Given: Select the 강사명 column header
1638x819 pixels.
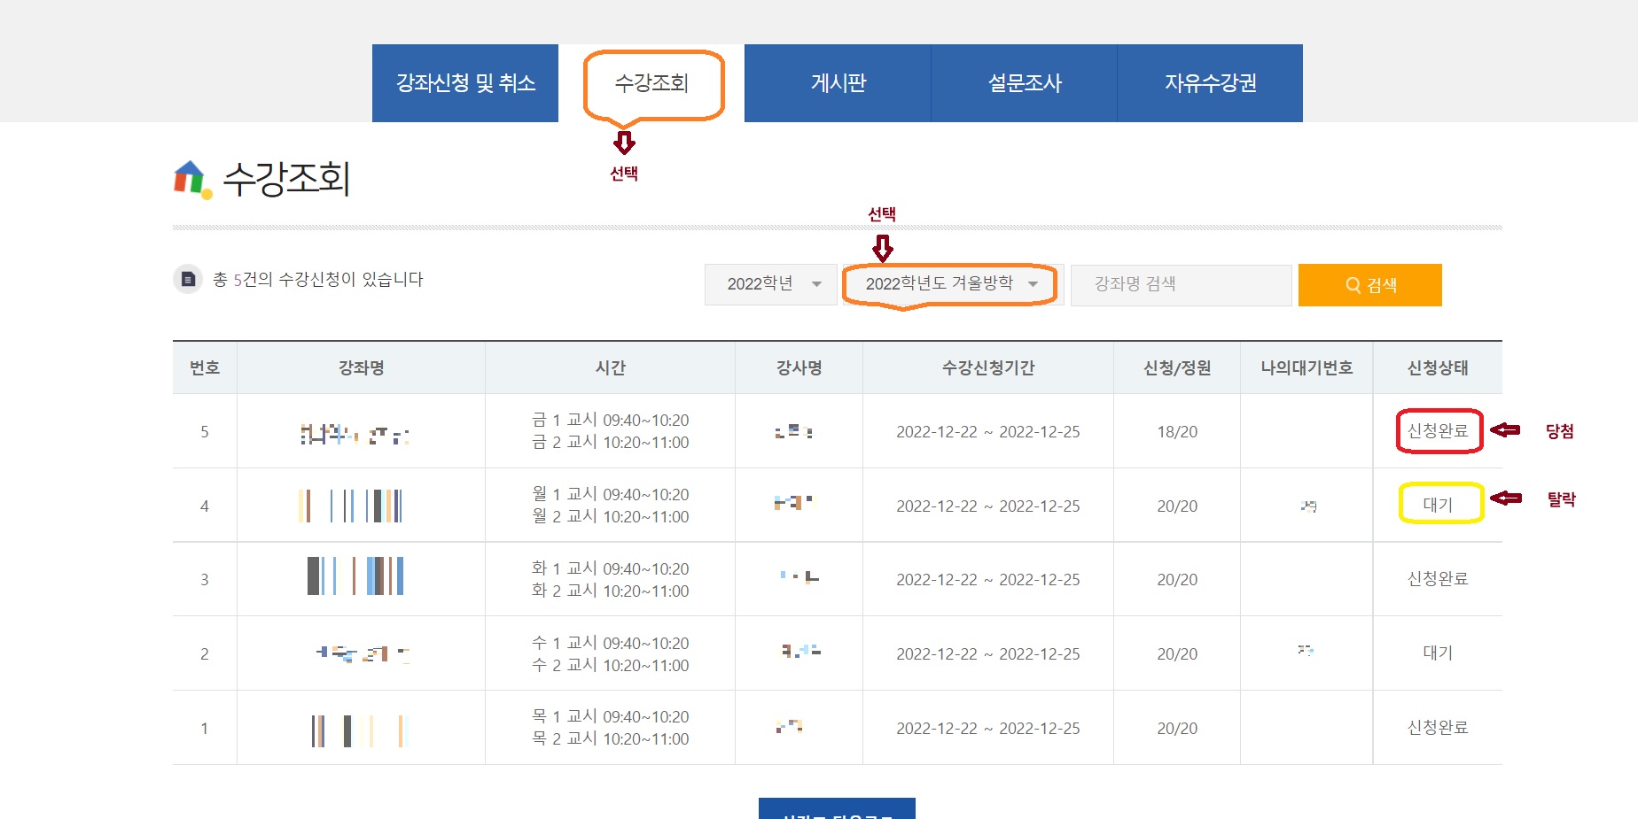Looking at the screenshot, I should coord(799,367).
